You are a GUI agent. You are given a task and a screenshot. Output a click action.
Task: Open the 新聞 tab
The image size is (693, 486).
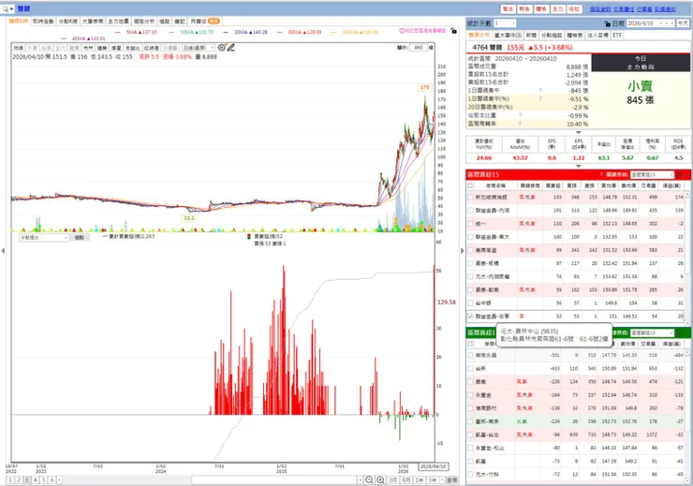coord(531,35)
